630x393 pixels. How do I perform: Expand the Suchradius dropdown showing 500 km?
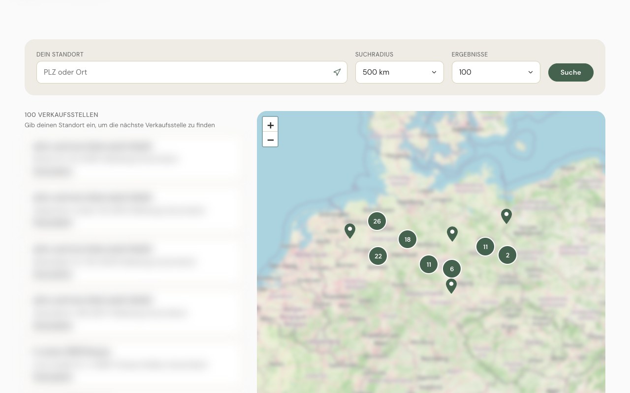[x=400, y=72]
